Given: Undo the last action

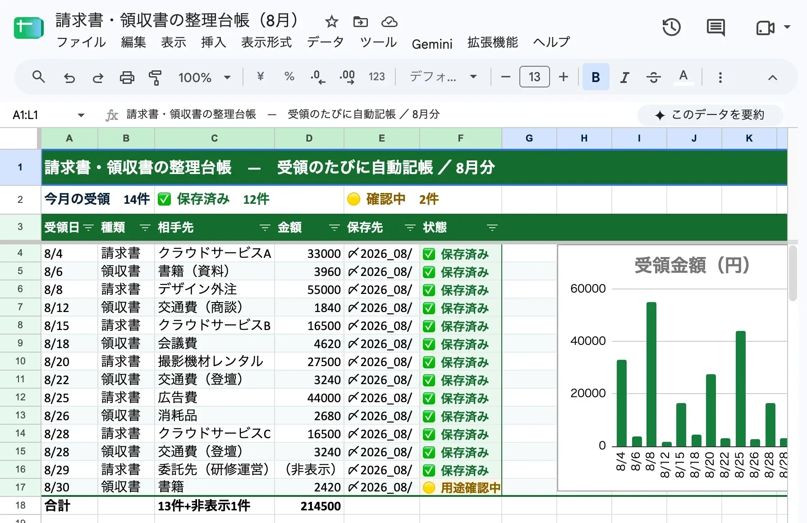Looking at the screenshot, I should pos(69,78).
